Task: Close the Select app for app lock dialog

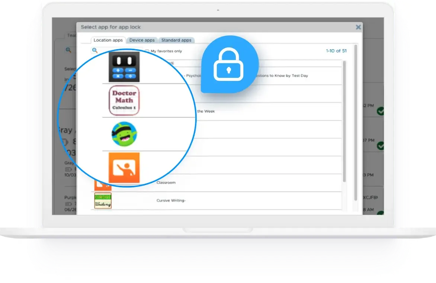Action: click(x=358, y=27)
